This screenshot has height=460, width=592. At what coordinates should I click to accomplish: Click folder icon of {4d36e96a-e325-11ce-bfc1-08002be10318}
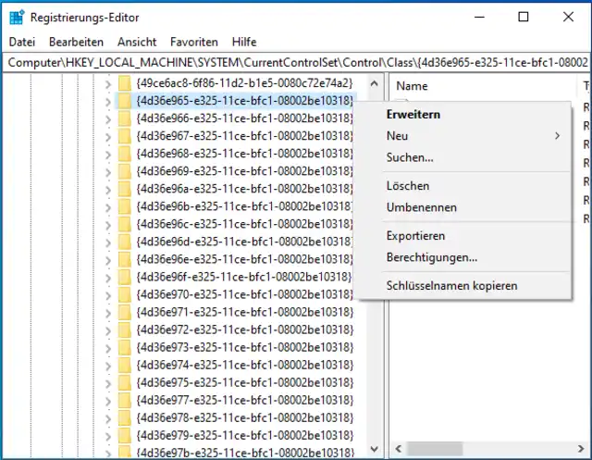[125, 189]
